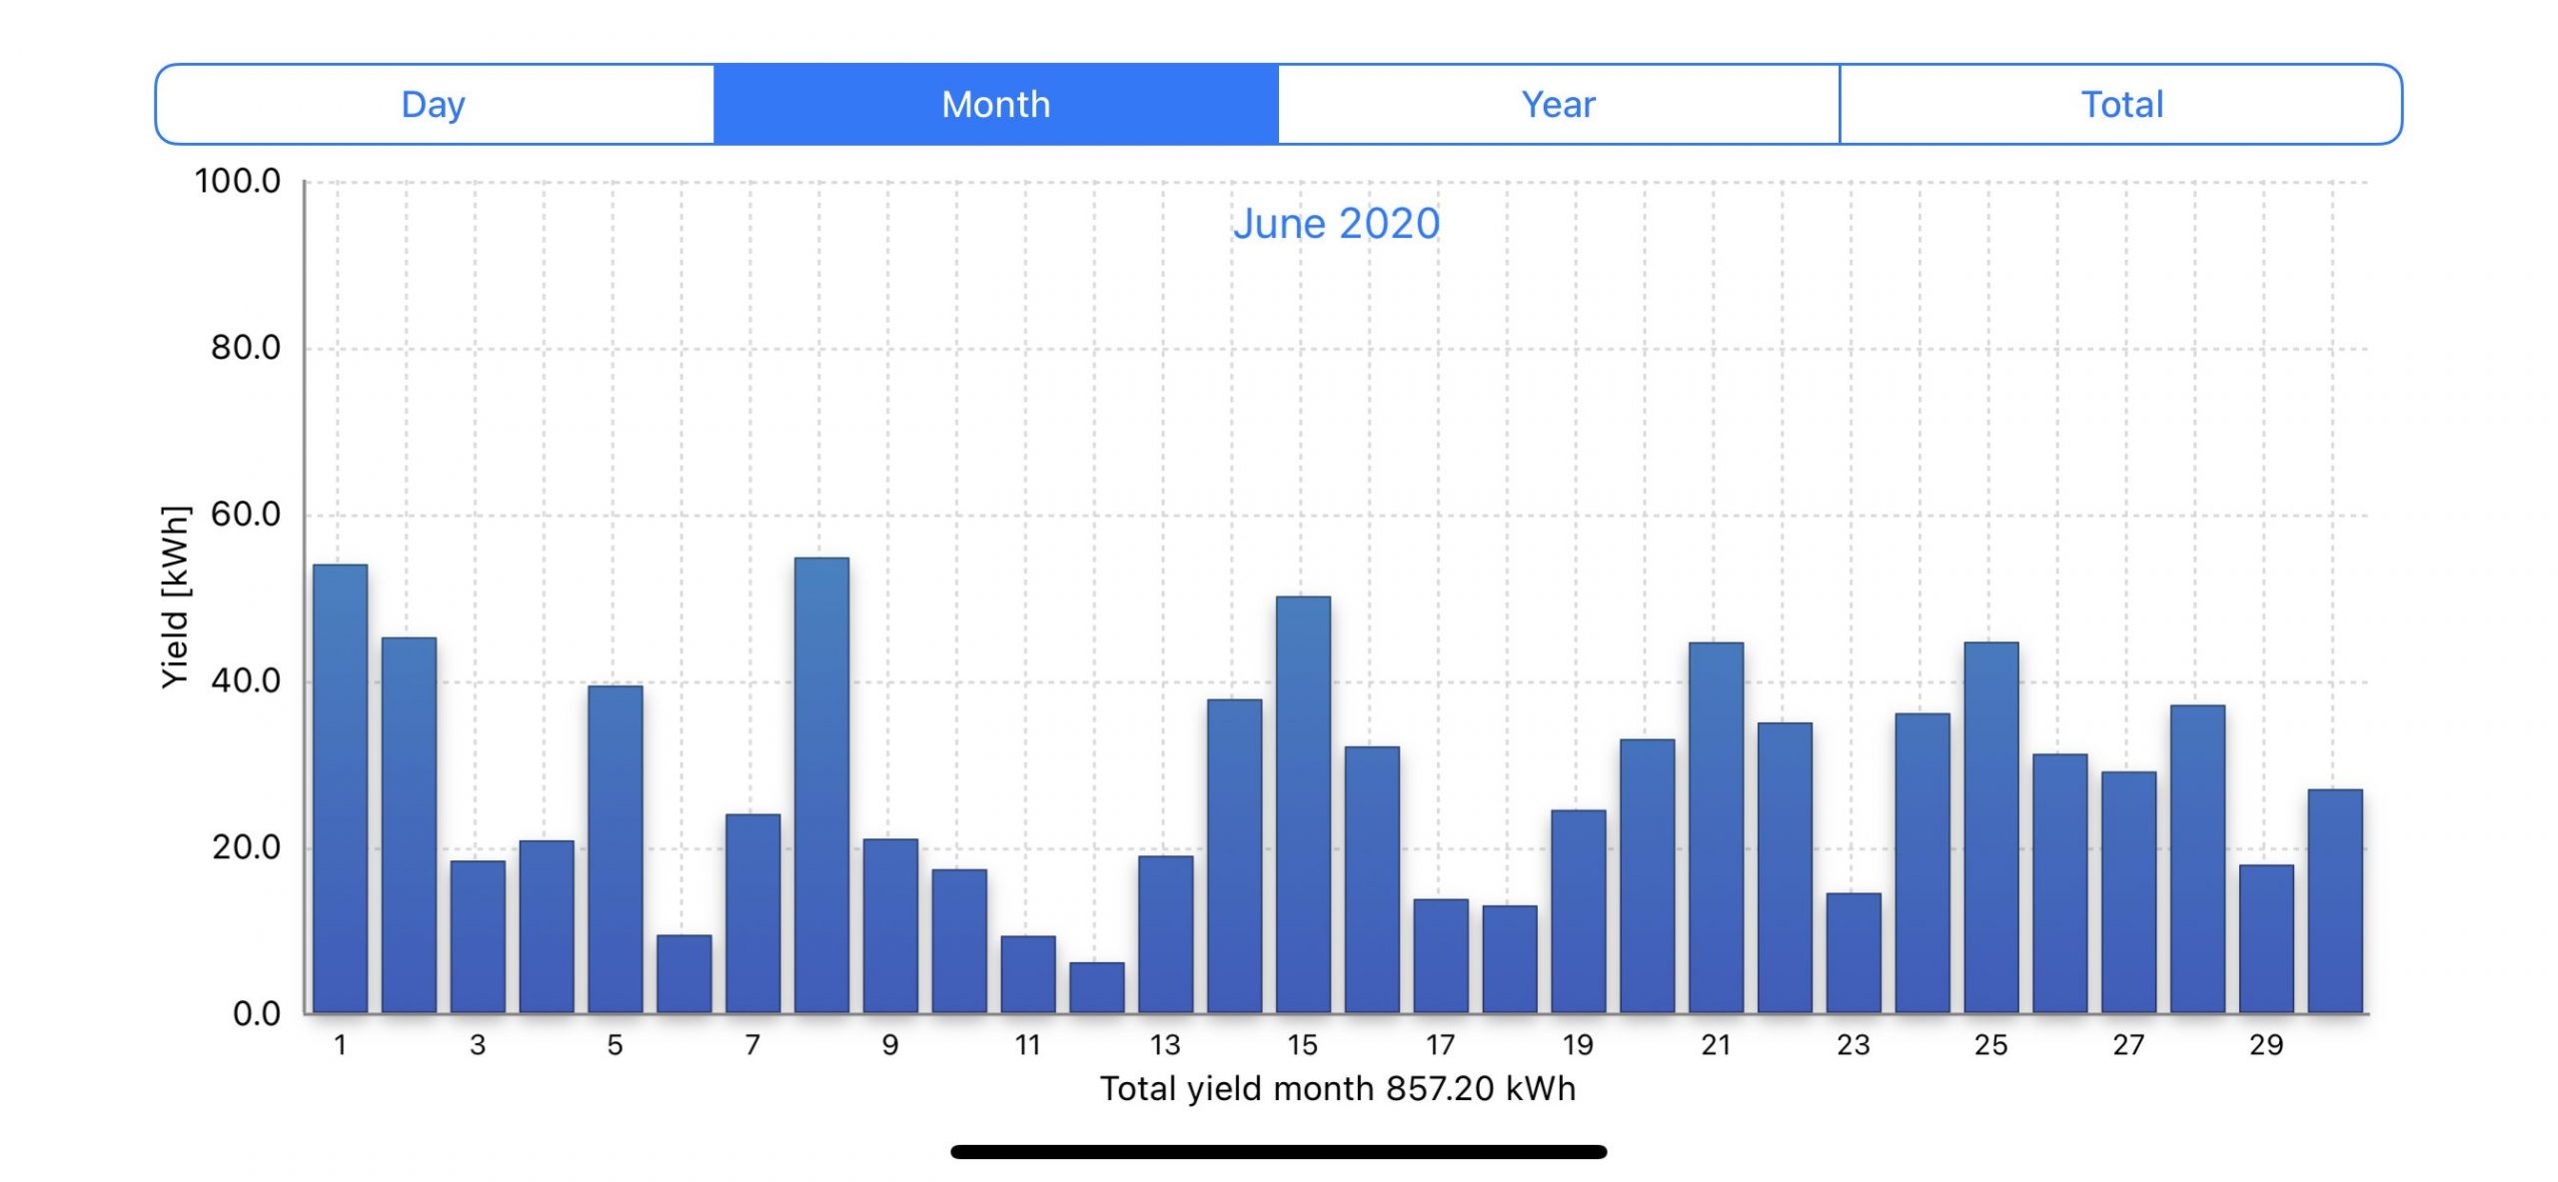This screenshot has width=2558, height=1182.
Task: Select the bar for June 14
Action: click(1234, 856)
